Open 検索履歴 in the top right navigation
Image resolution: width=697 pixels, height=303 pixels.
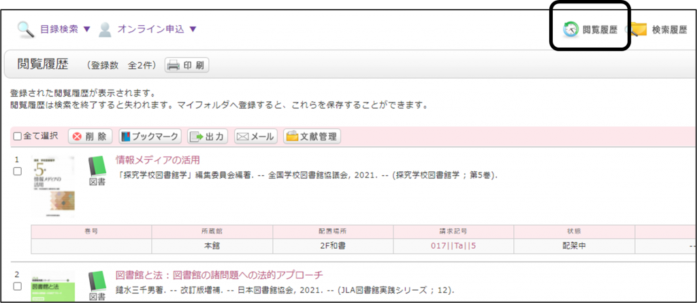(x=670, y=30)
